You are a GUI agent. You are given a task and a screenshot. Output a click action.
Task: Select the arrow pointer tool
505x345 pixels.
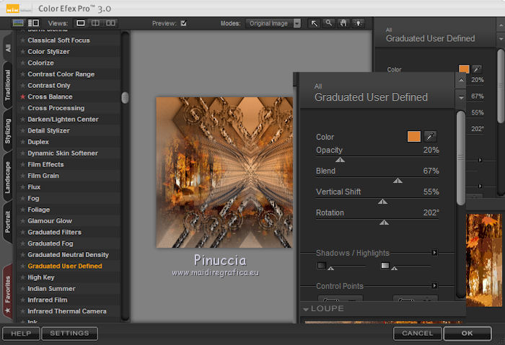[315, 23]
